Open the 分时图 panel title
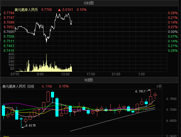 point(90,3)
